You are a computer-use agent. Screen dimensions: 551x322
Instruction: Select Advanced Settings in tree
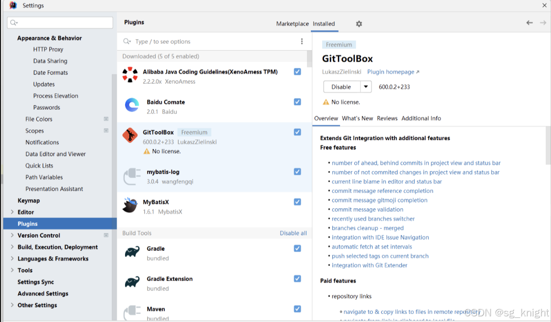click(x=43, y=293)
